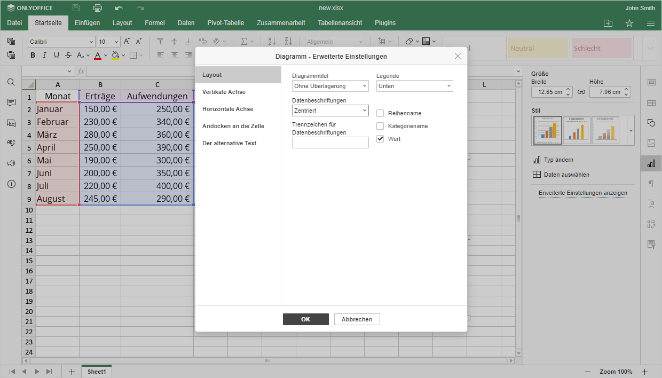Viewport: 662px width, 378px height.
Task: Open fill color picker
Action: (115, 55)
